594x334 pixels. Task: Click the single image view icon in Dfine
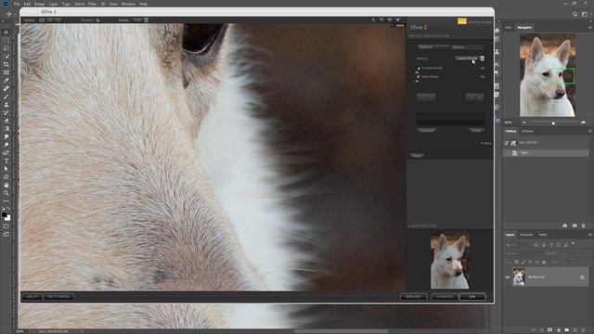pyautogui.click(x=42, y=20)
